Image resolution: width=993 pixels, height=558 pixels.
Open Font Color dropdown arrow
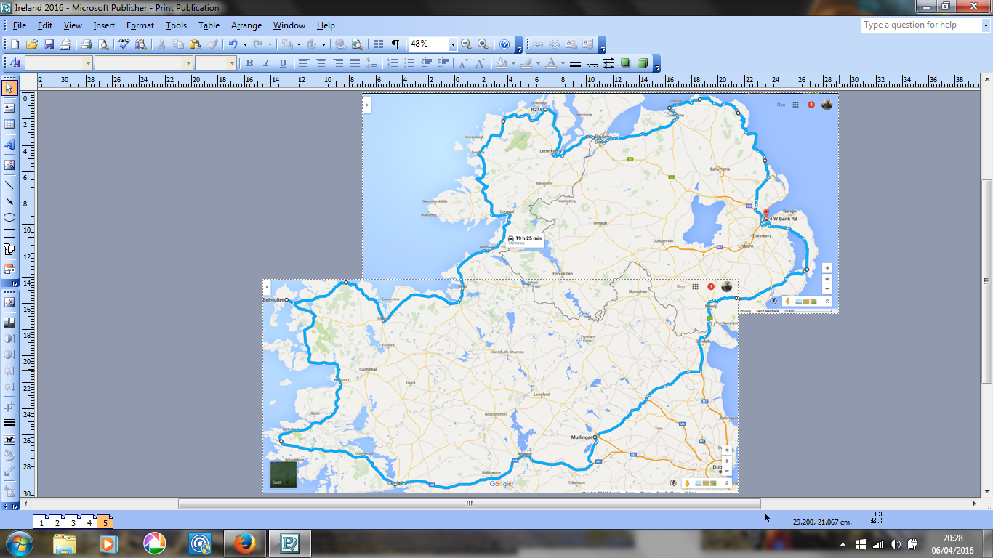562,63
